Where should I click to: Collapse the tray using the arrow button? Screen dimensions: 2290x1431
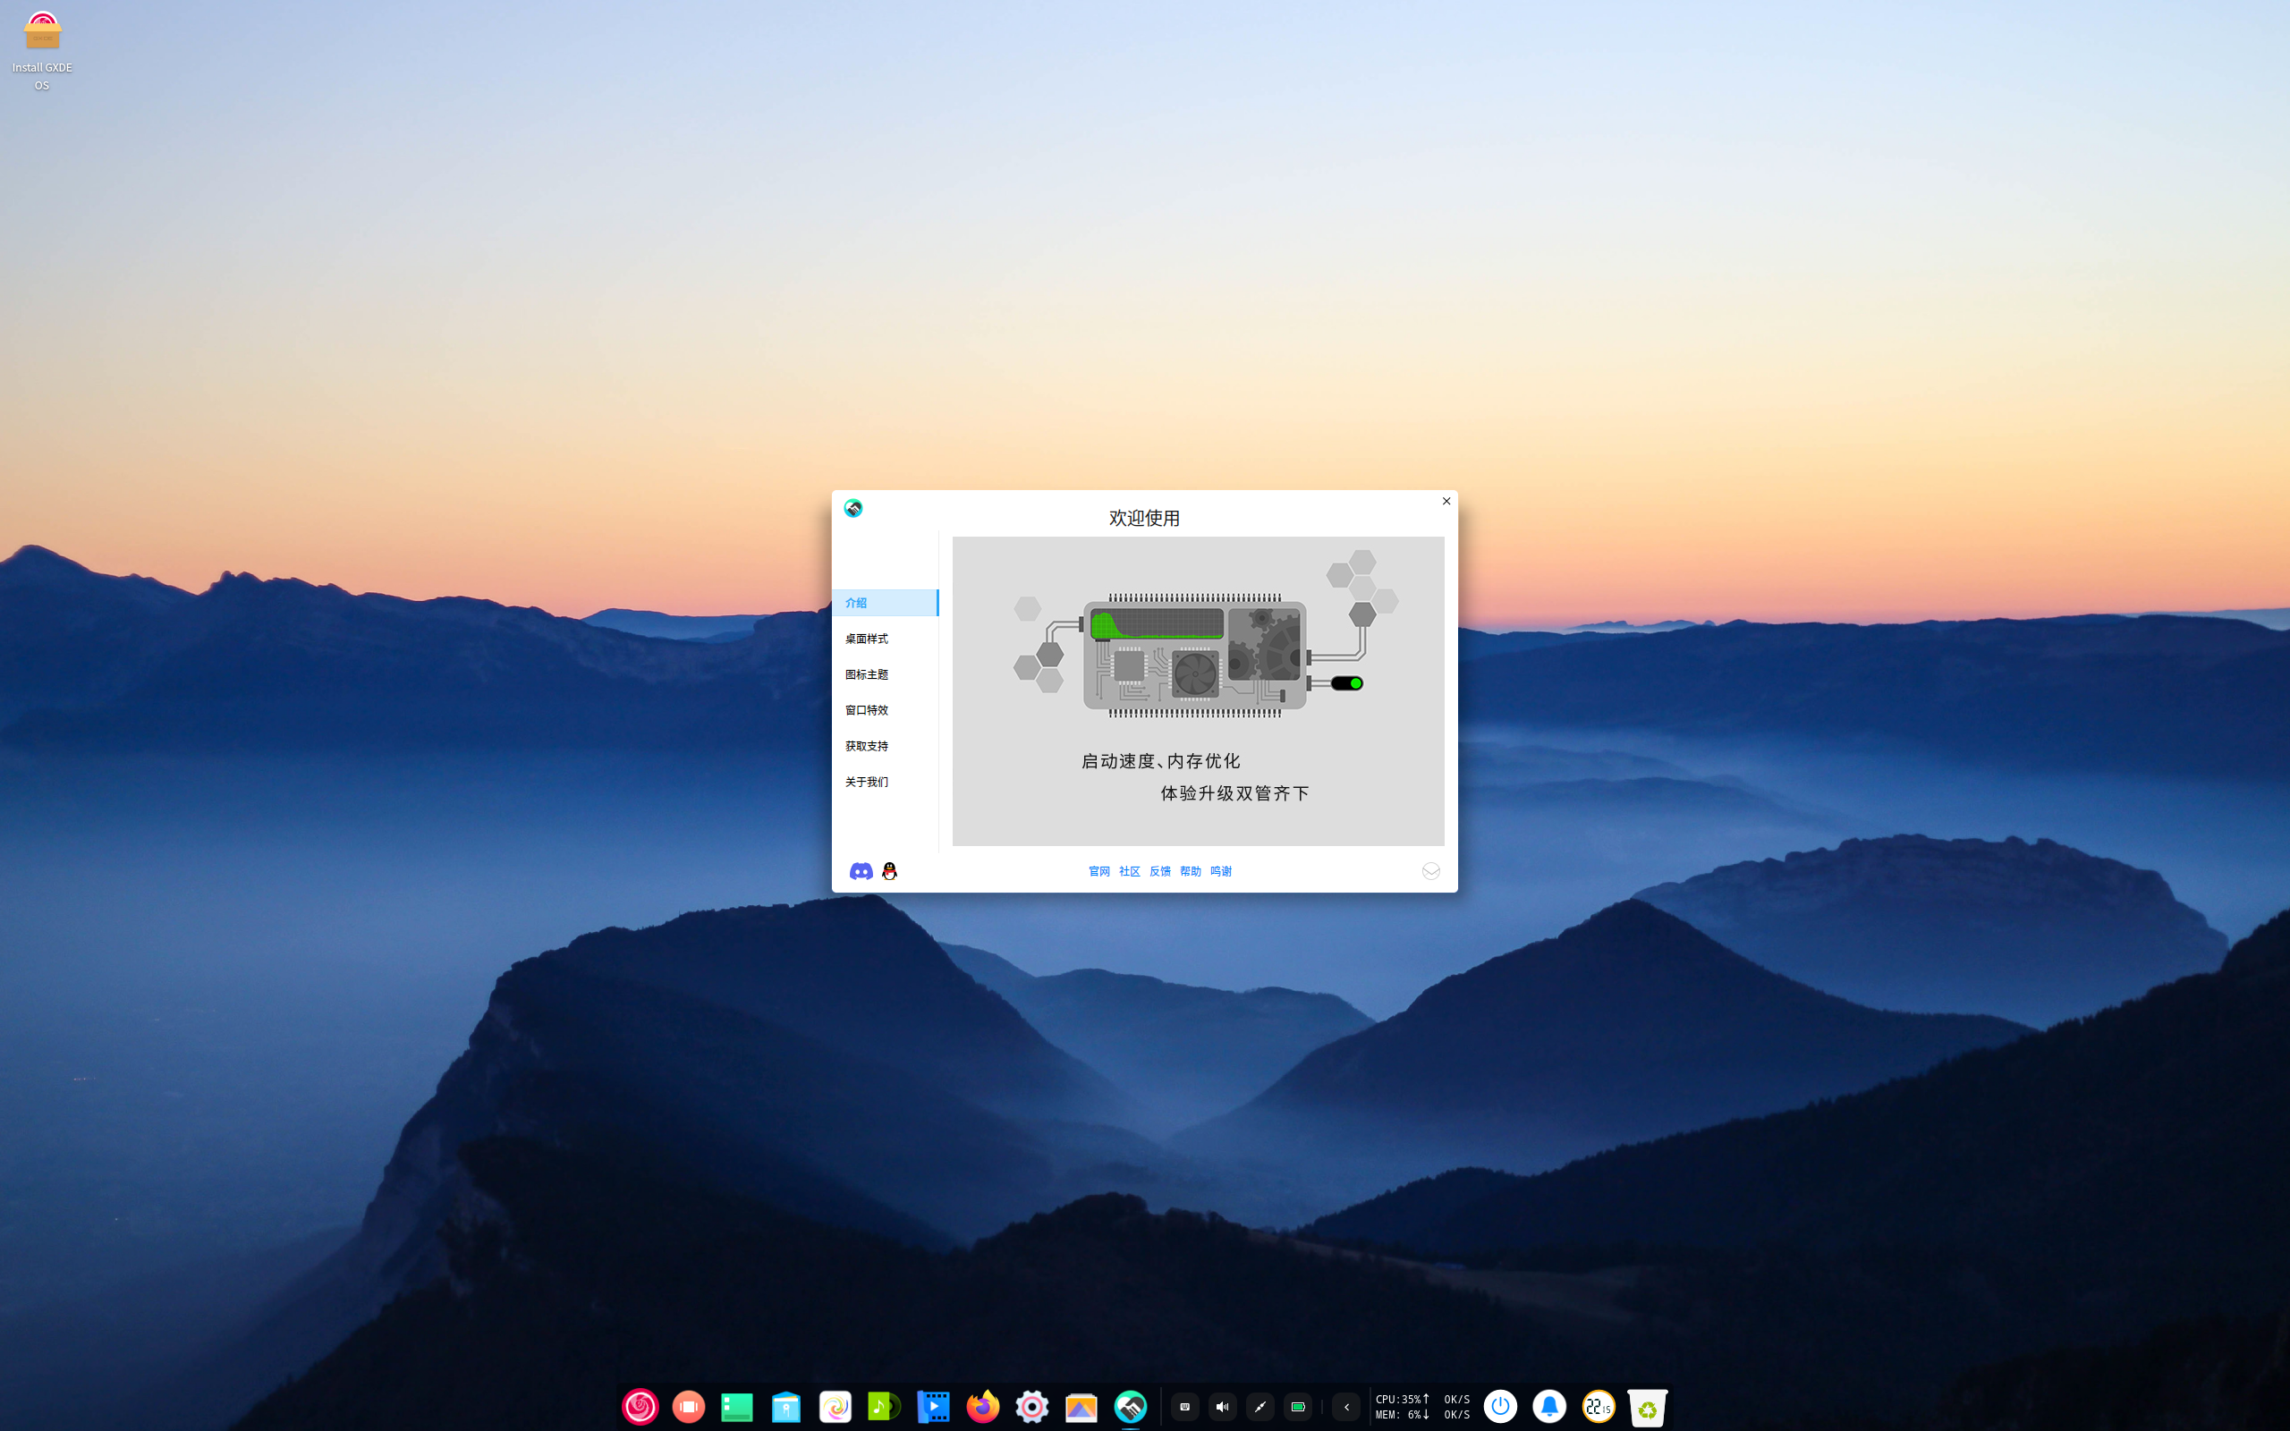pyautogui.click(x=1346, y=1406)
